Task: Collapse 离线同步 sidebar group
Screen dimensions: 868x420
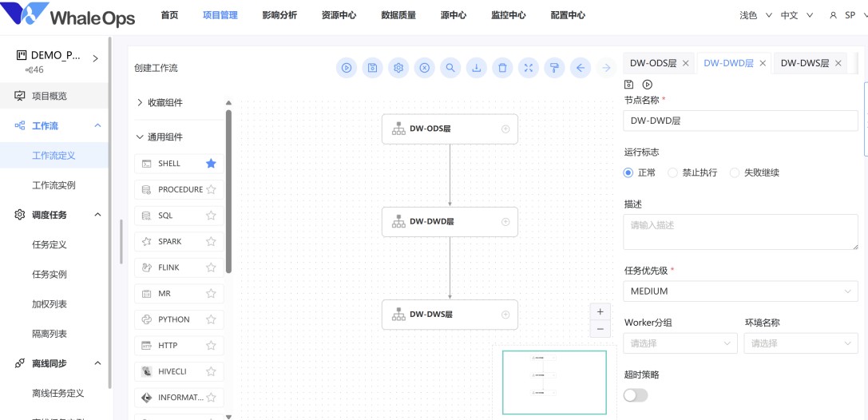Action: (x=98, y=363)
